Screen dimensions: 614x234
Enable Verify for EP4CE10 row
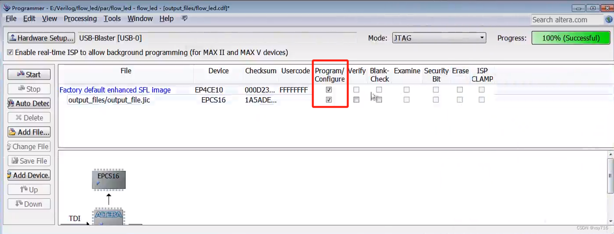[356, 89]
